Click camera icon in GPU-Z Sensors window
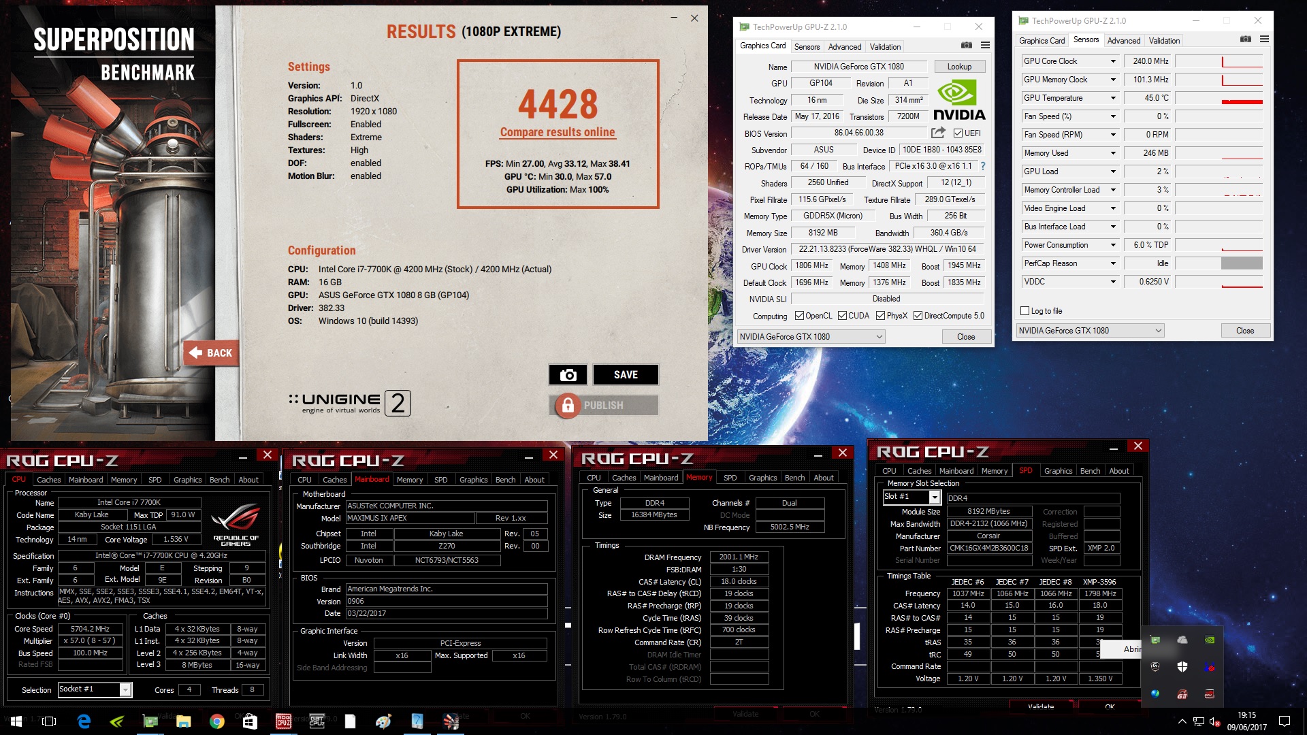 coord(1246,39)
